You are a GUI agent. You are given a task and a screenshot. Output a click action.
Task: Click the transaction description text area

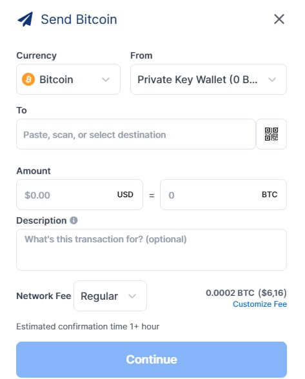(x=152, y=249)
